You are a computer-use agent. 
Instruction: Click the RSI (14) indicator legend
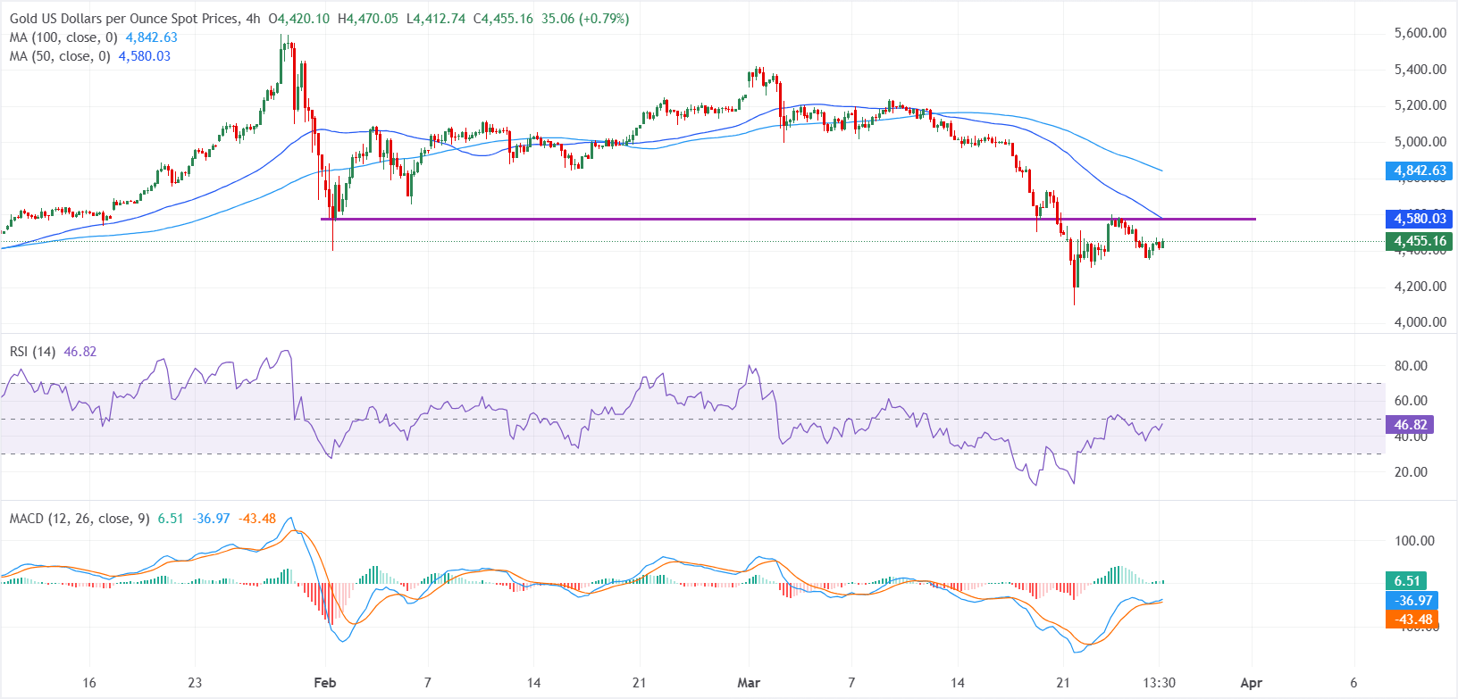tap(32, 352)
